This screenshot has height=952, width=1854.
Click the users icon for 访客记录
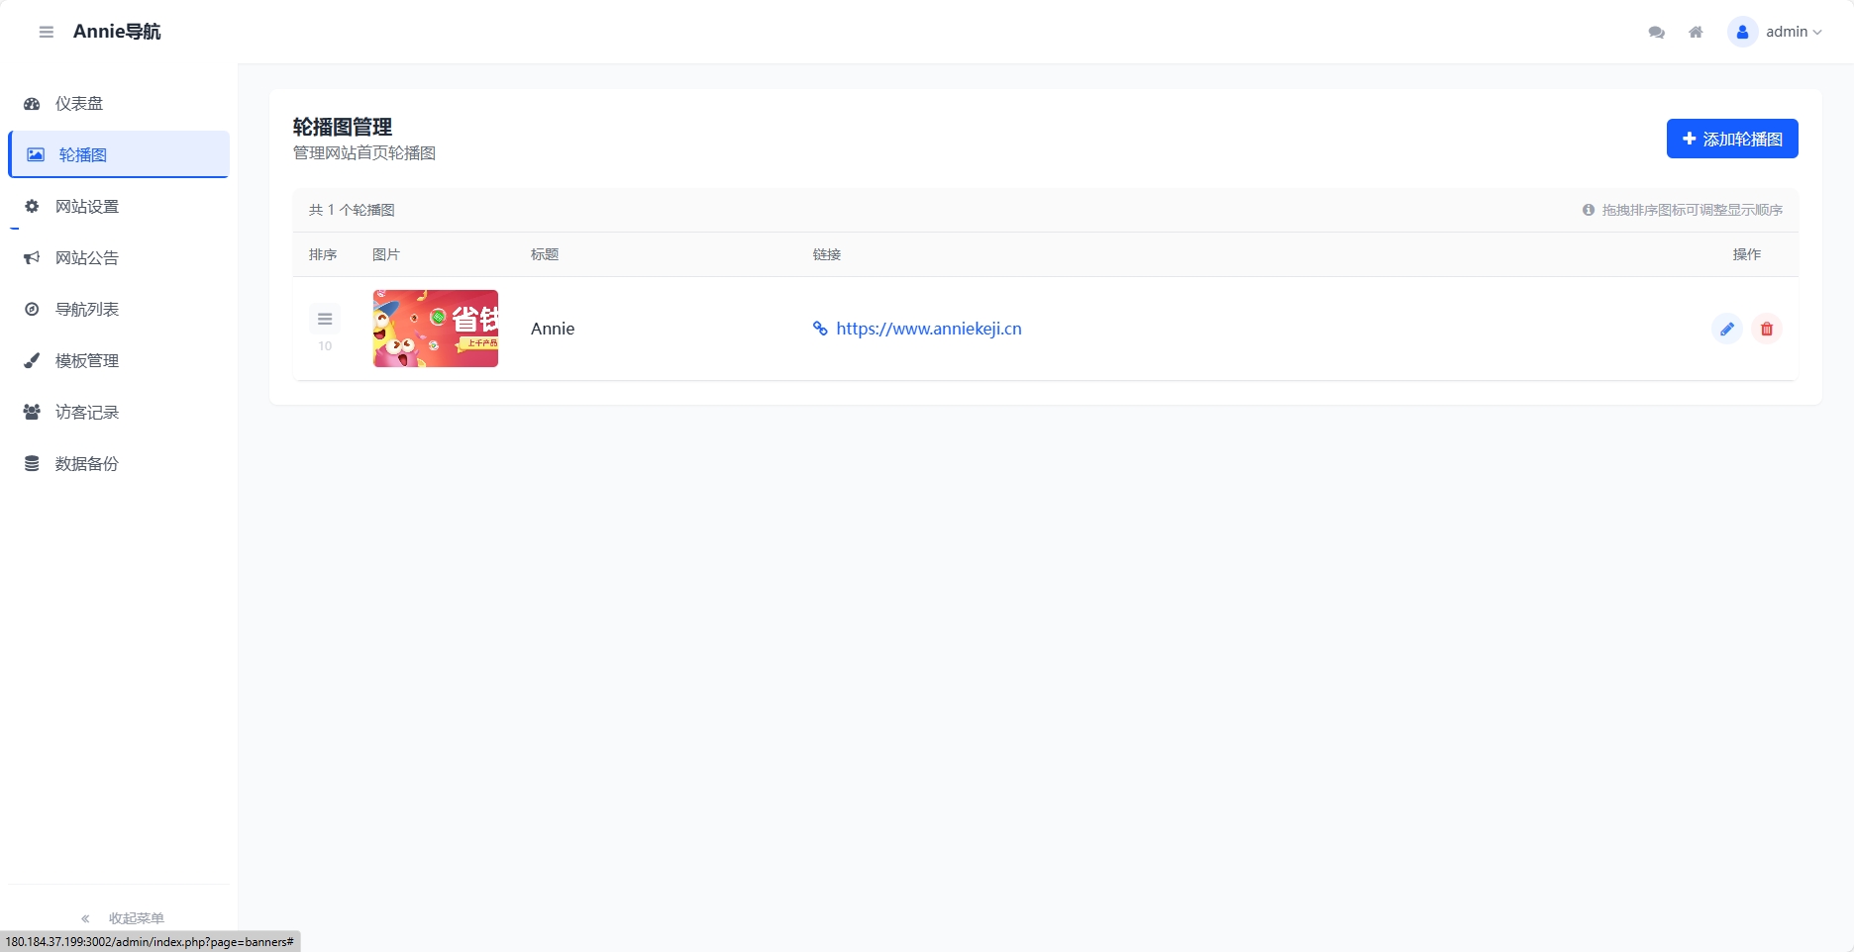coord(31,412)
